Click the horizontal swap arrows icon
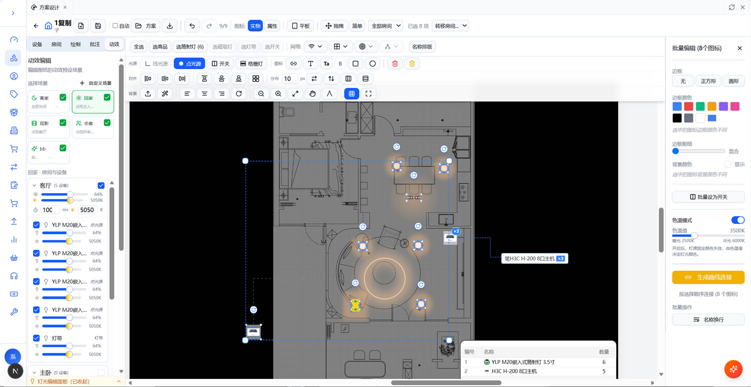This screenshot has width=751, height=387. point(314,79)
